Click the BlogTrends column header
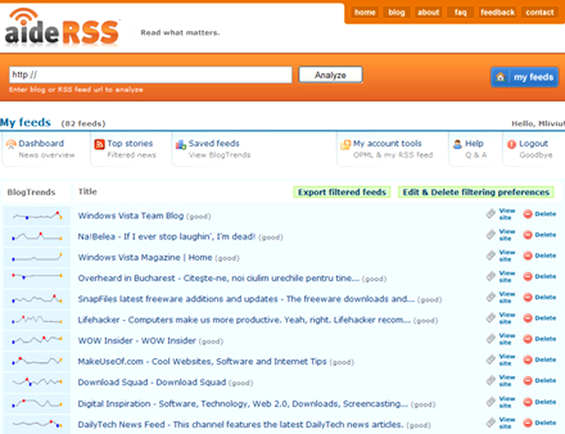Viewport: 565px width, 434px height. click(32, 192)
